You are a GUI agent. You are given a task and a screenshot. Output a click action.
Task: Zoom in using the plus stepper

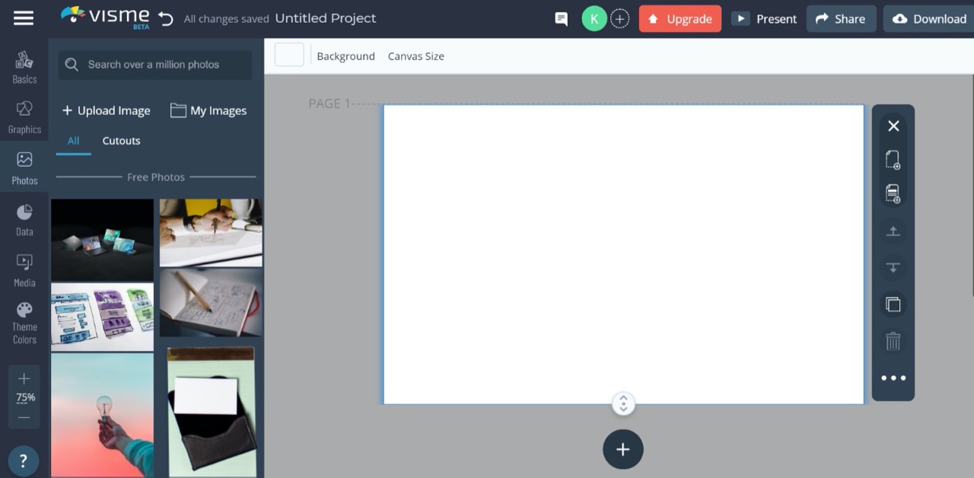24,378
